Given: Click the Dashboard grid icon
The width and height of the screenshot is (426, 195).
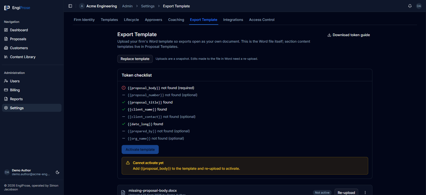Looking at the screenshot, I should pos(6,30).
